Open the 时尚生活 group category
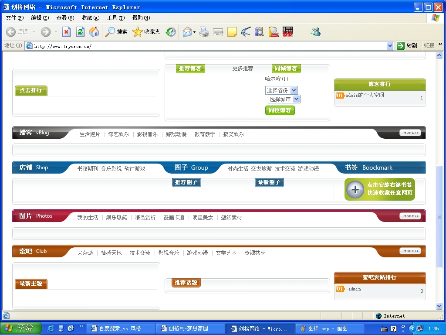 (x=238, y=169)
